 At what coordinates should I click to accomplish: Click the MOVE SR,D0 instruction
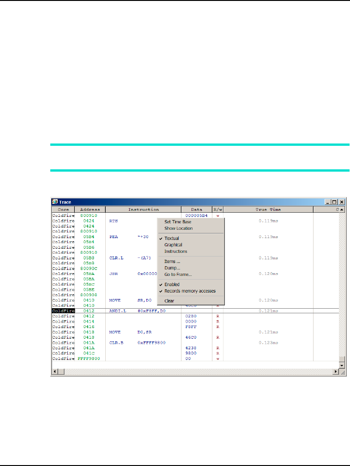130,300
